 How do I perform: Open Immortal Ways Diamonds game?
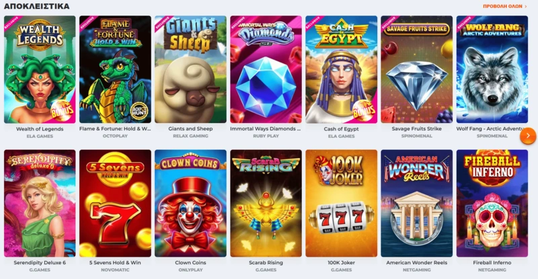(x=266, y=69)
